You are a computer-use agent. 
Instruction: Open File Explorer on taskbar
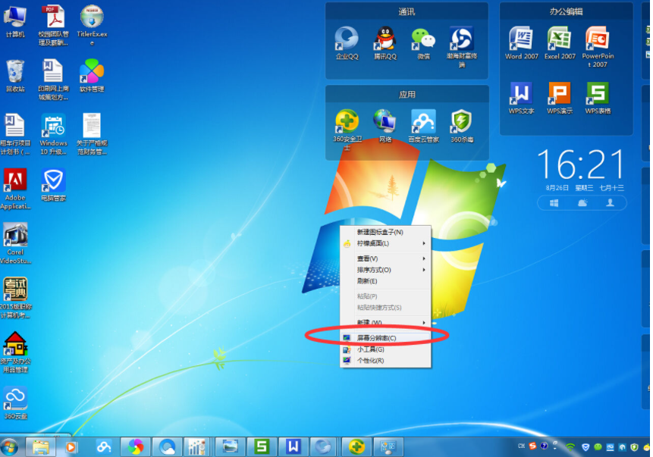tap(41, 447)
